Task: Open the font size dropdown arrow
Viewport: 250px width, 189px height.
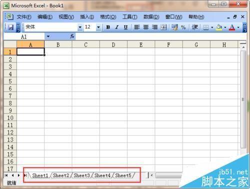Action: point(98,27)
